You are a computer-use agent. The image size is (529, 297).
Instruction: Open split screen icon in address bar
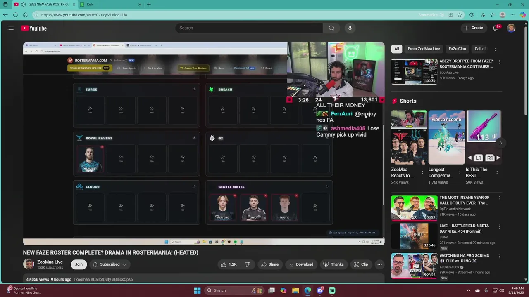point(451,15)
